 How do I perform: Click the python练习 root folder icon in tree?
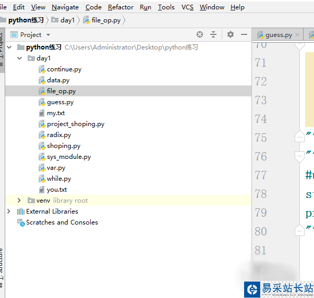tap(21, 47)
